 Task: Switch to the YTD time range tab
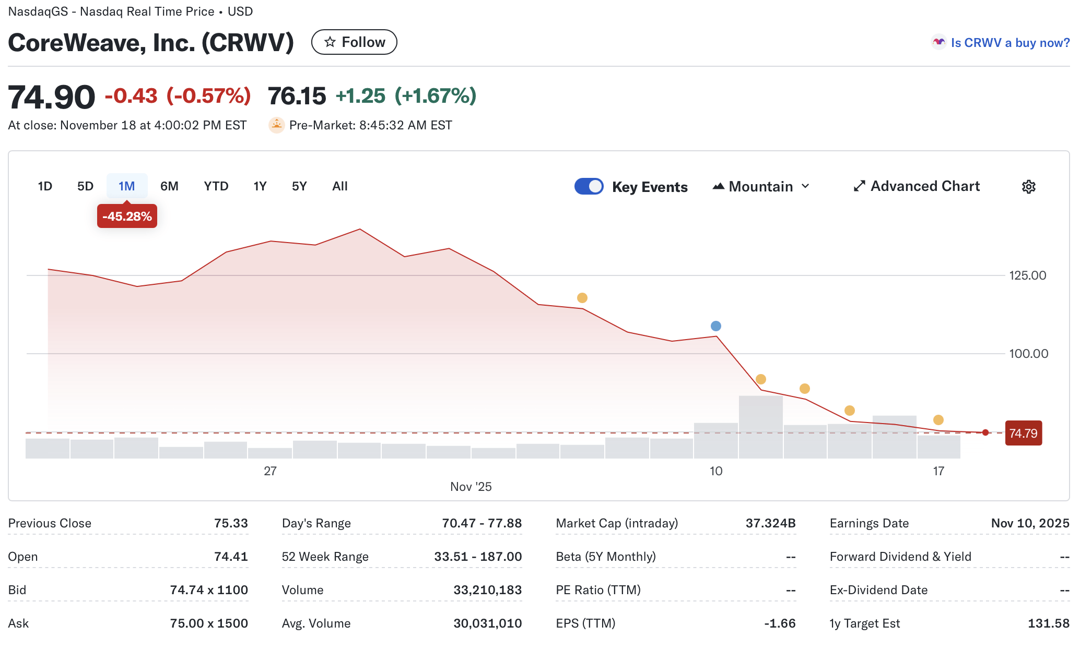215,186
